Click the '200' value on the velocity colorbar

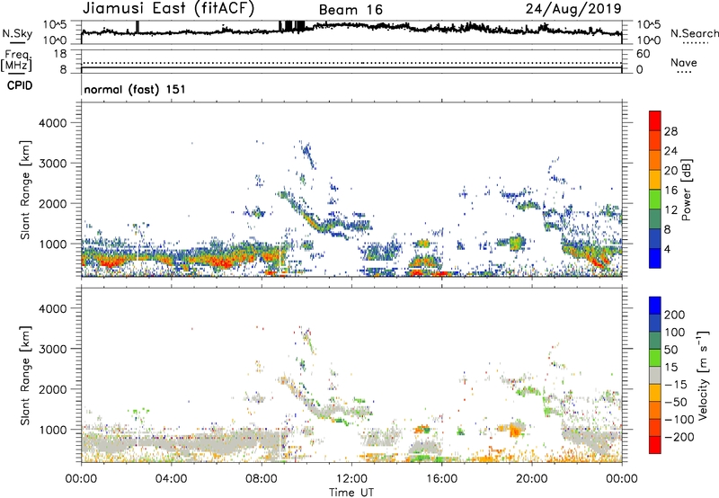[675, 315]
